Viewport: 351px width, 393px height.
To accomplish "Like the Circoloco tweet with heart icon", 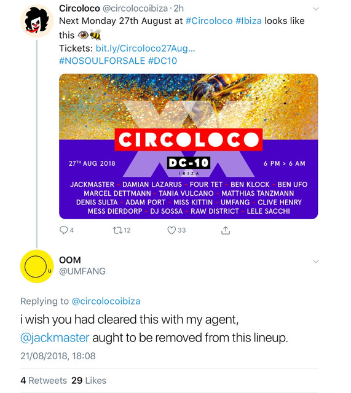I will pyautogui.click(x=172, y=230).
